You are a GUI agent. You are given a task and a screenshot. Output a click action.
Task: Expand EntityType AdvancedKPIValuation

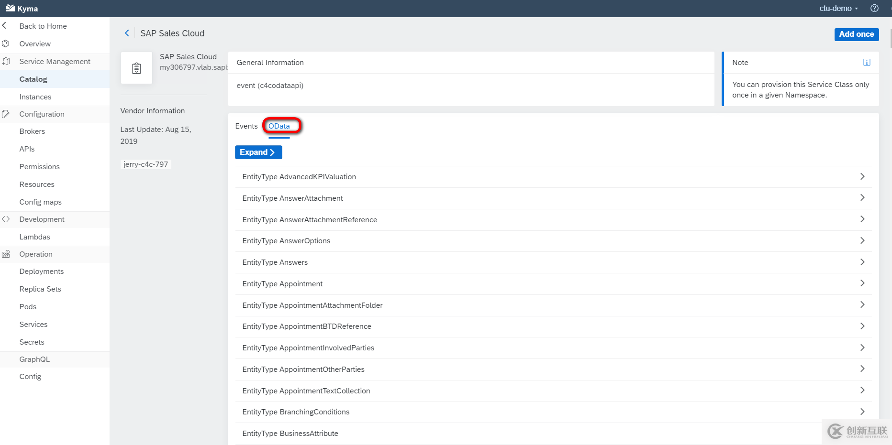pos(863,176)
